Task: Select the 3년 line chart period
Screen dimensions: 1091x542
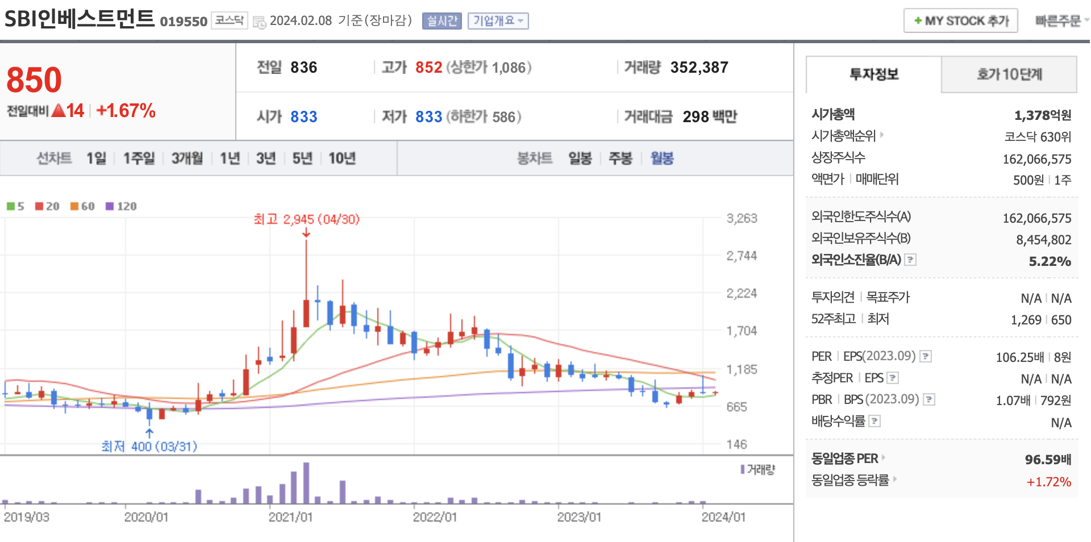Action: pos(265,159)
